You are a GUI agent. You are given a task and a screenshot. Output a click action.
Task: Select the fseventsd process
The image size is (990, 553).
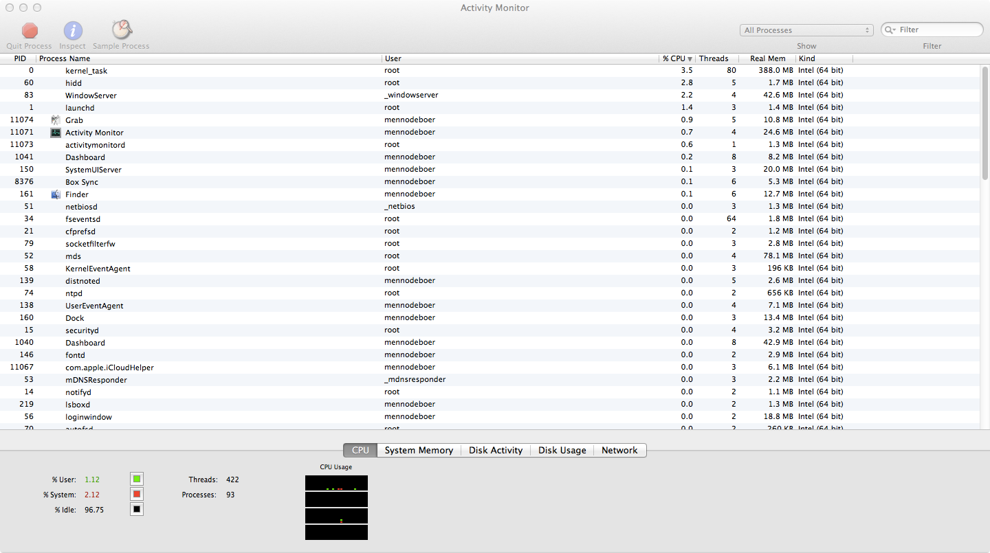point(490,219)
